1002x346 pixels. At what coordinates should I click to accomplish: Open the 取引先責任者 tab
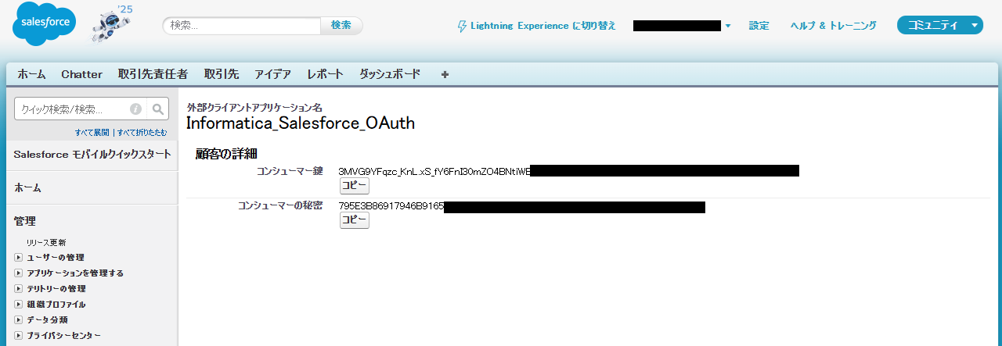[153, 74]
